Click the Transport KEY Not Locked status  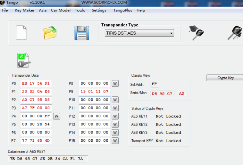[168, 141]
